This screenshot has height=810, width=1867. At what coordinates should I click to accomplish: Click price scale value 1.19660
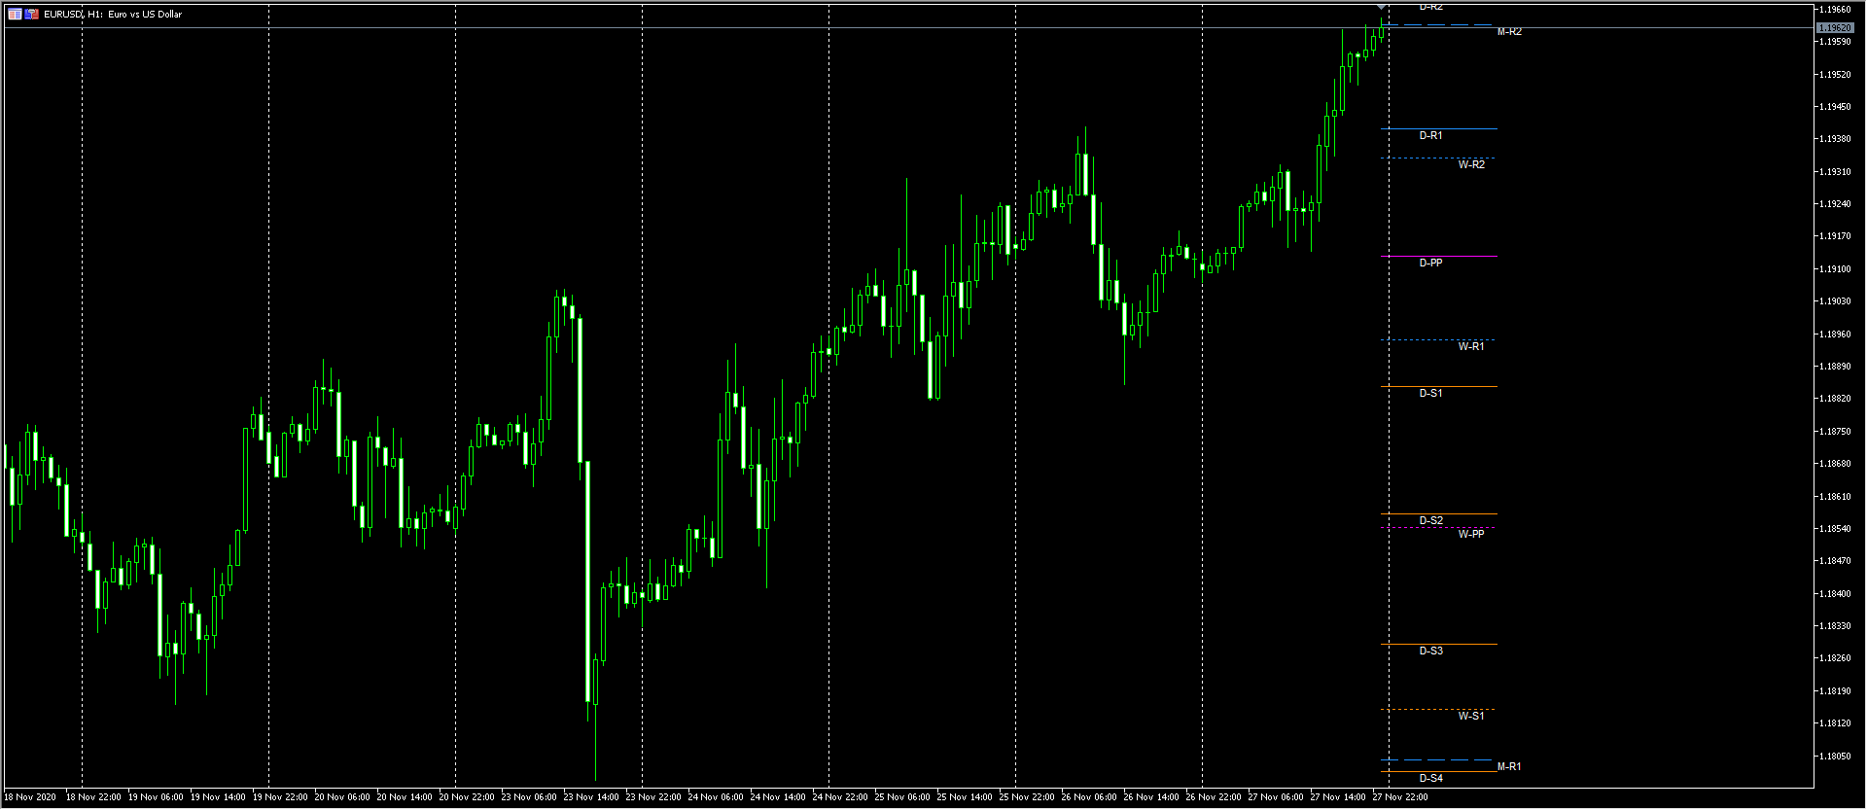tap(1835, 10)
